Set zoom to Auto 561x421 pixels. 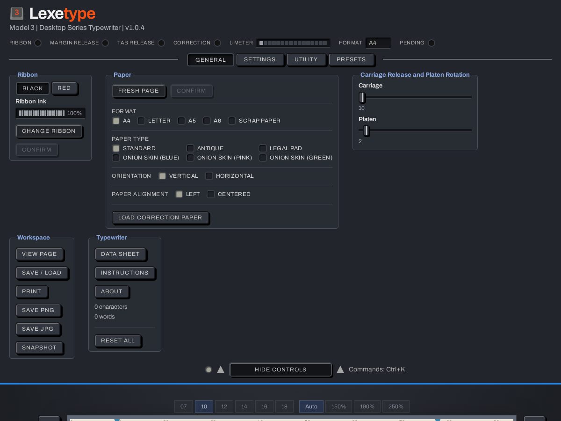[311, 406]
